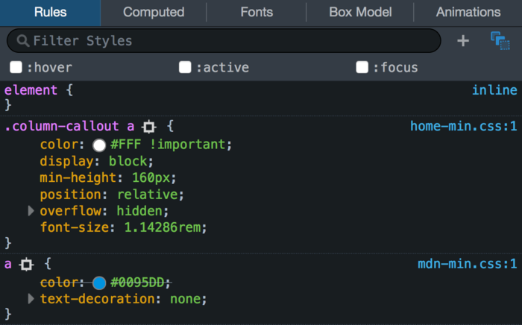Screen dimensions: 522x325
Task: Check the :focus pseudo-class checkbox
Action: point(362,67)
